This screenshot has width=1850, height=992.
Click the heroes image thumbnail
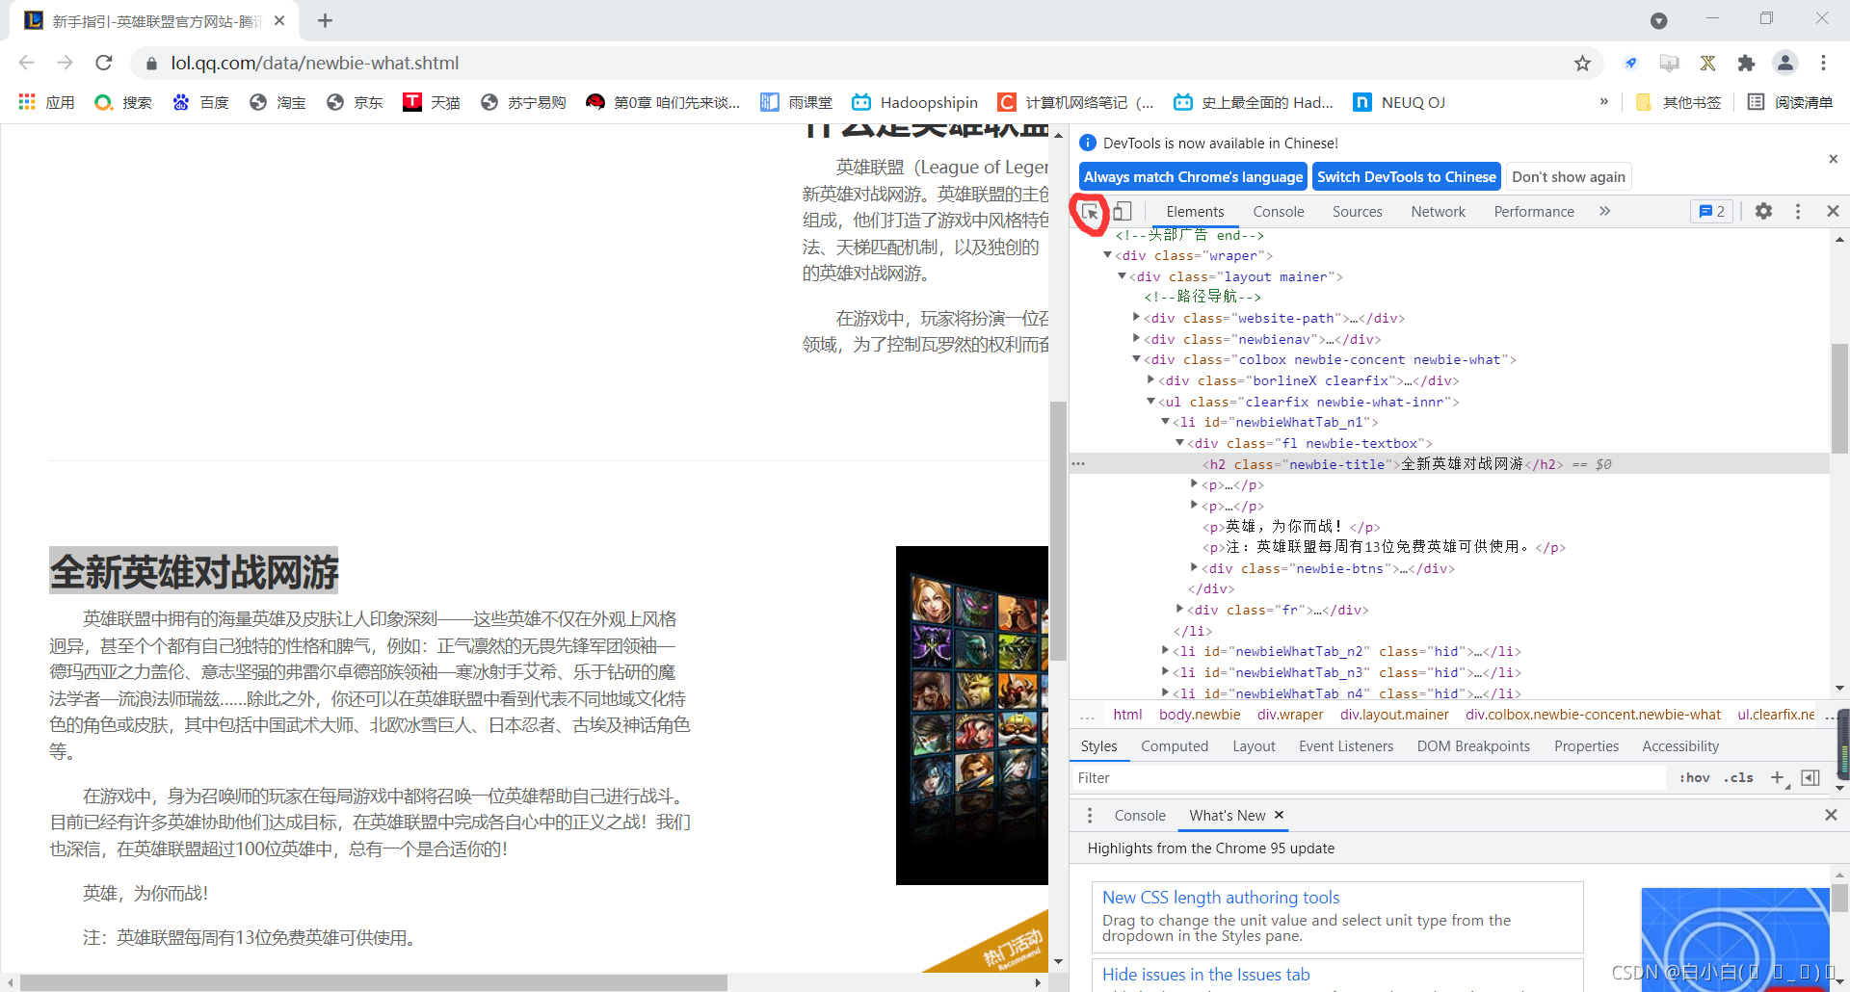pyautogui.click(x=972, y=715)
